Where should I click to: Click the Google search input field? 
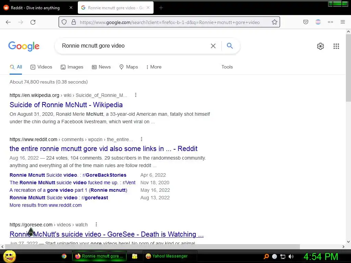[134, 46]
